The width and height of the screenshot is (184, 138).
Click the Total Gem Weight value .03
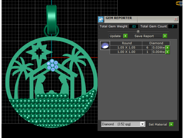point(133,26)
